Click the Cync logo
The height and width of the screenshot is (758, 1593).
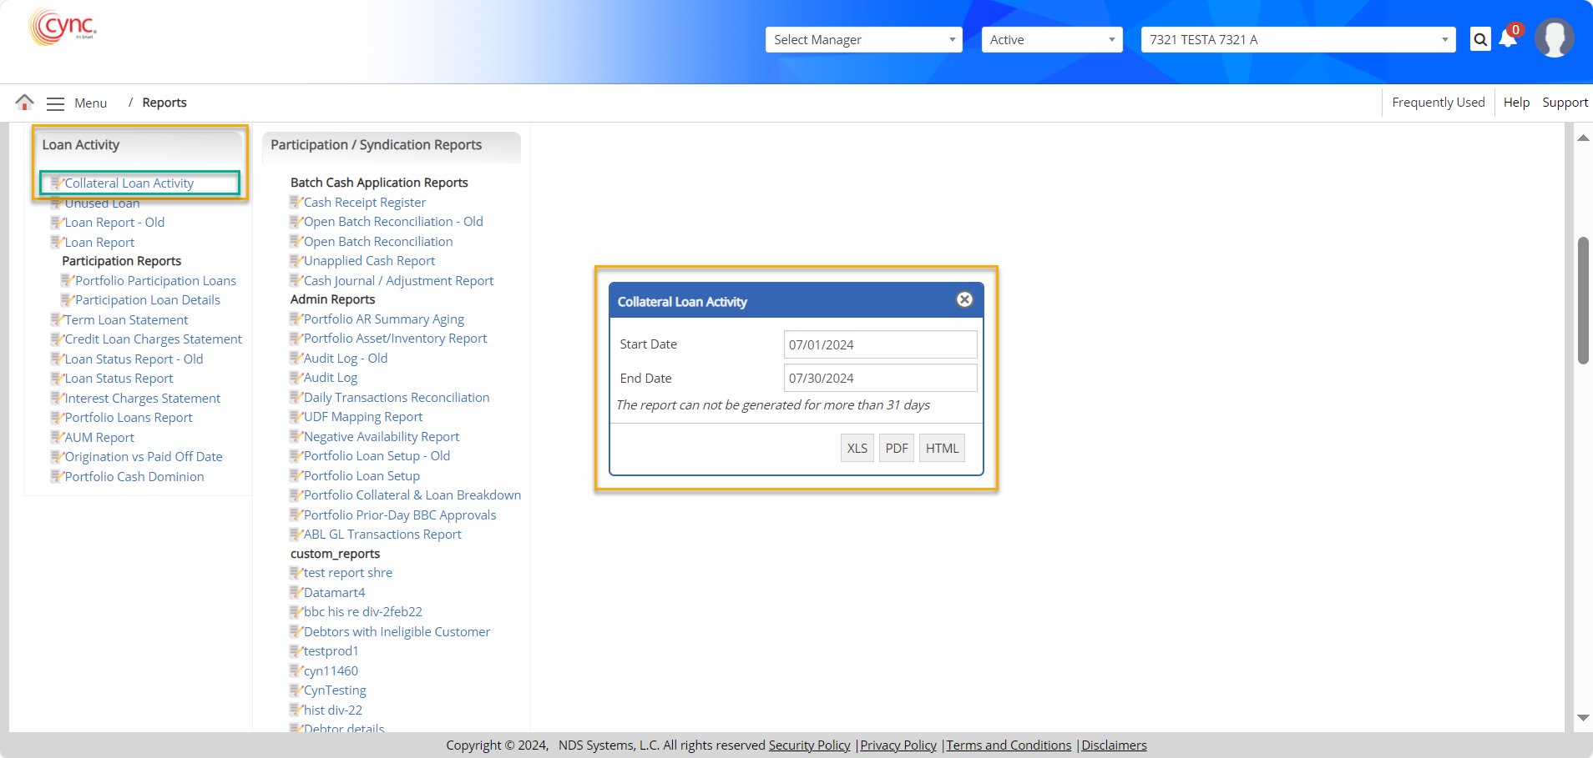pyautogui.click(x=63, y=27)
